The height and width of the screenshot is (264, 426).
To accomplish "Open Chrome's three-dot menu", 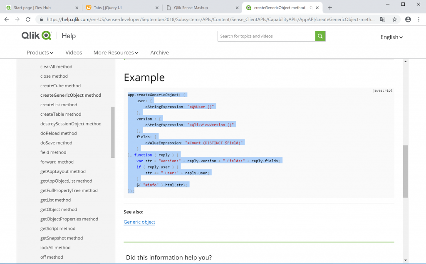I will pyautogui.click(x=420, y=19).
